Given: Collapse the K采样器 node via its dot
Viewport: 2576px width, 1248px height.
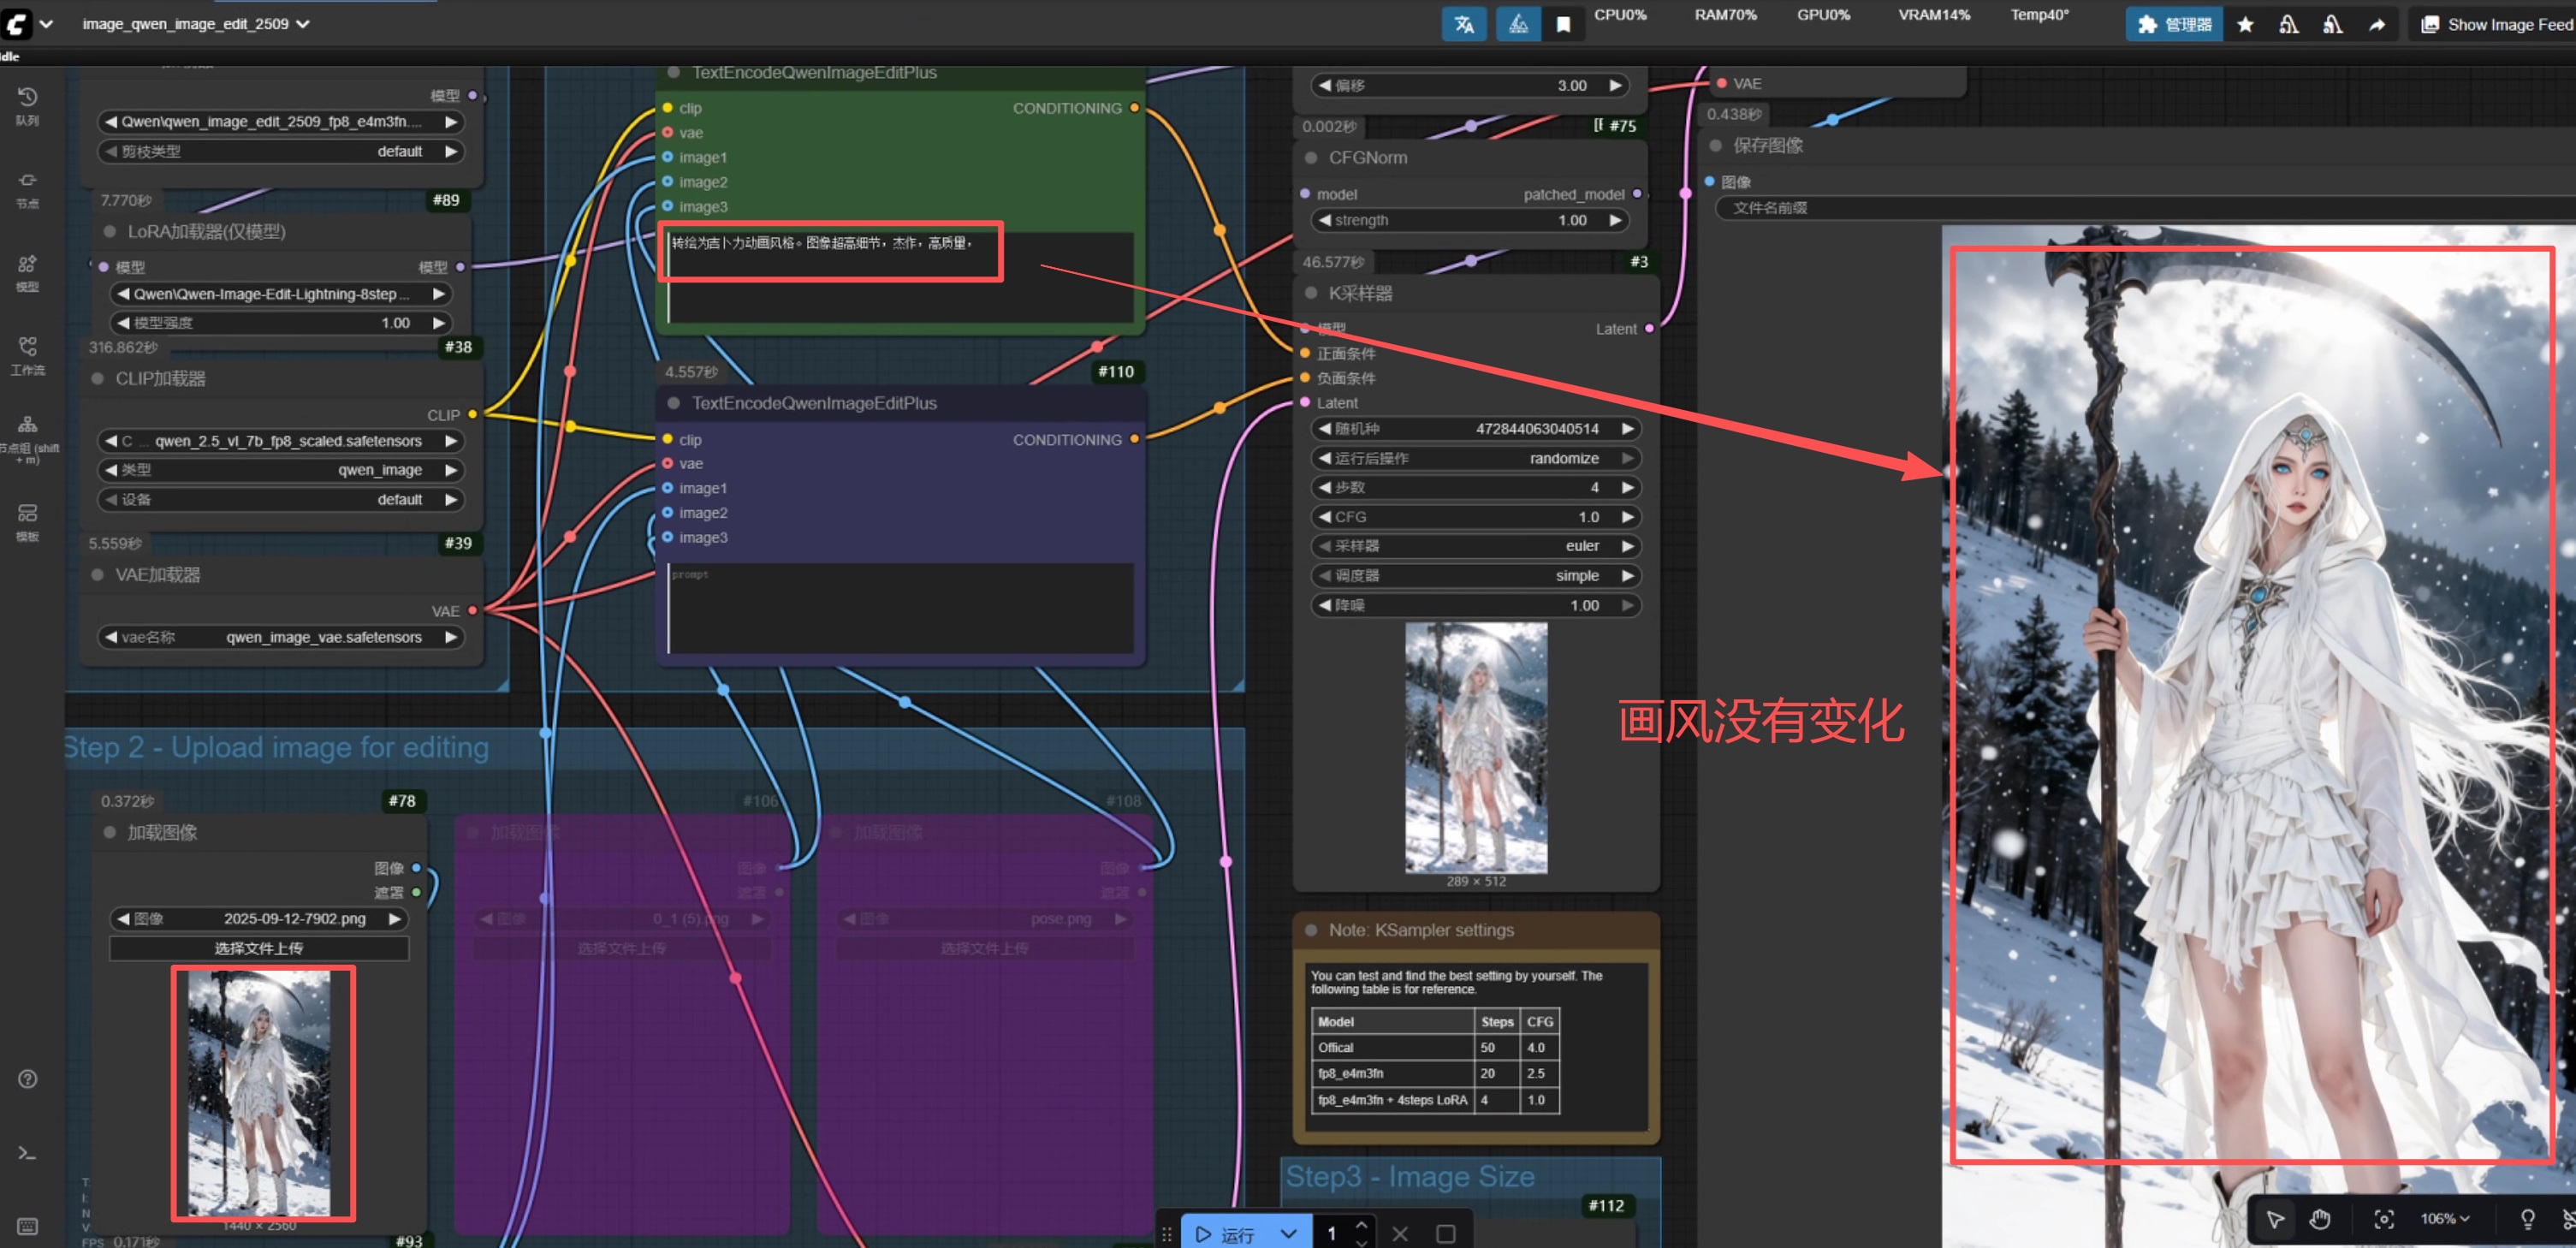Looking at the screenshot, I should (x=1311, y=293).
